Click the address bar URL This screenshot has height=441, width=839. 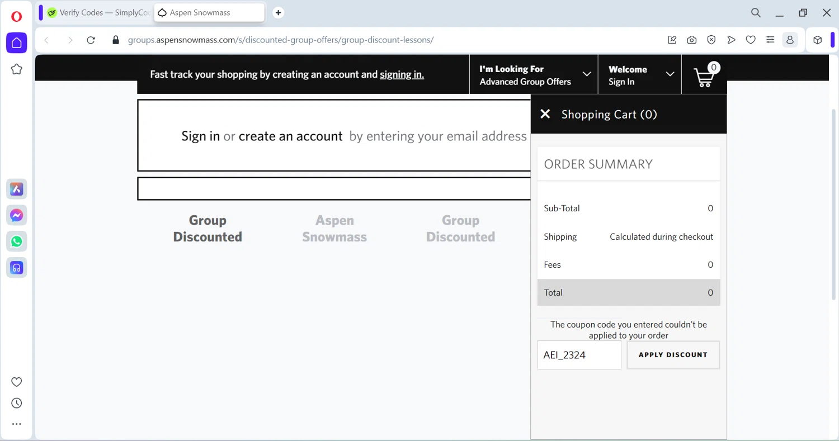coord(281,40)
